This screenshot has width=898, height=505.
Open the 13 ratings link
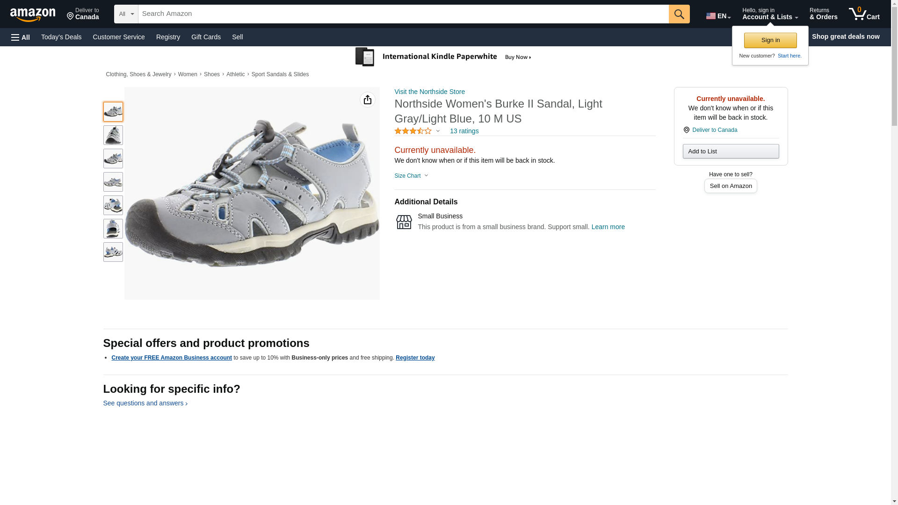click(464, 131)
